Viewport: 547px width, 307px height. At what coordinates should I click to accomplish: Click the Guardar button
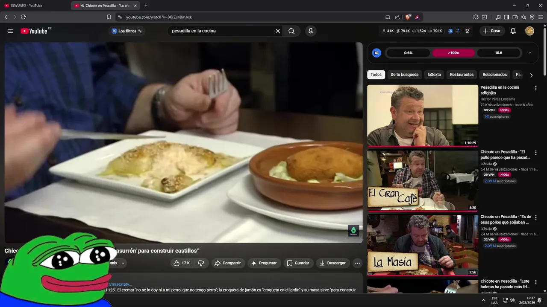point(298,263)
